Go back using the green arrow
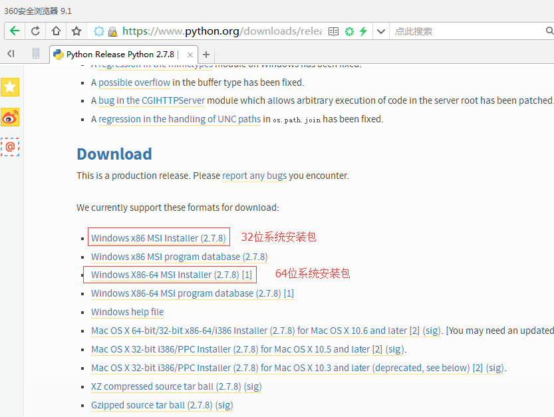 point(15,31)
